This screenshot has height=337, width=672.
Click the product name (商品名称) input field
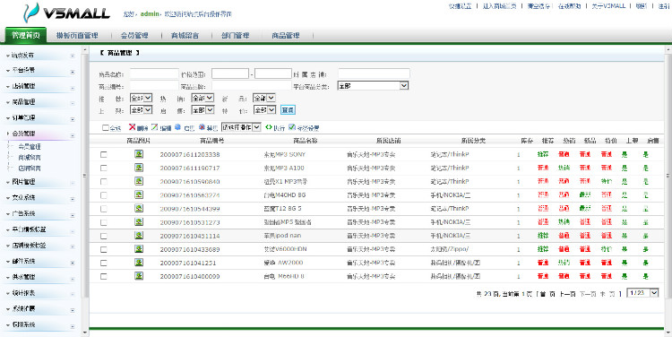click(154, 73)
